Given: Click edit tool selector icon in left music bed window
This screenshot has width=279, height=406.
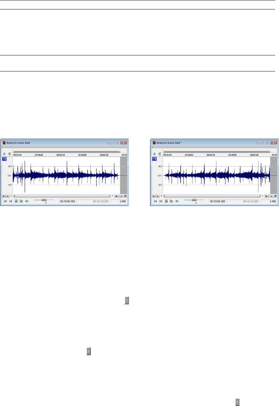Looking at the screenshot, I should click(9, 154).
